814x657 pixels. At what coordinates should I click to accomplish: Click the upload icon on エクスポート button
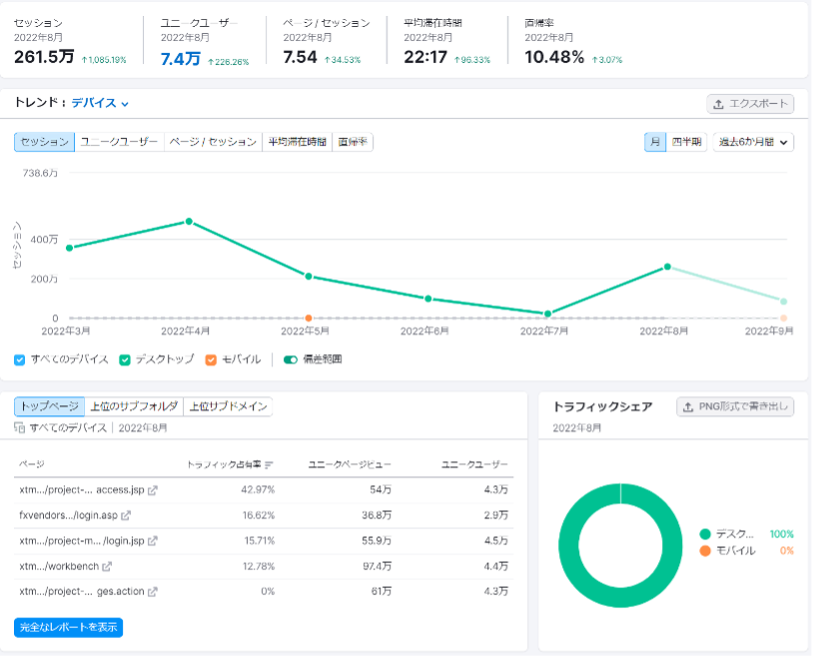(x=718, y=104)
